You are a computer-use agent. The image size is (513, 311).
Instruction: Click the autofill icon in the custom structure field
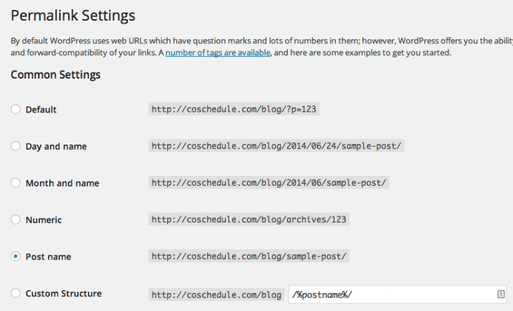click(x=500, y=294)
